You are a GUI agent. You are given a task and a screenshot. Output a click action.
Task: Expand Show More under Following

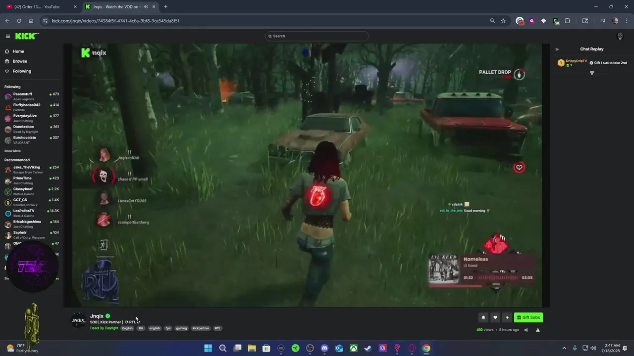(x=12, y=151)
